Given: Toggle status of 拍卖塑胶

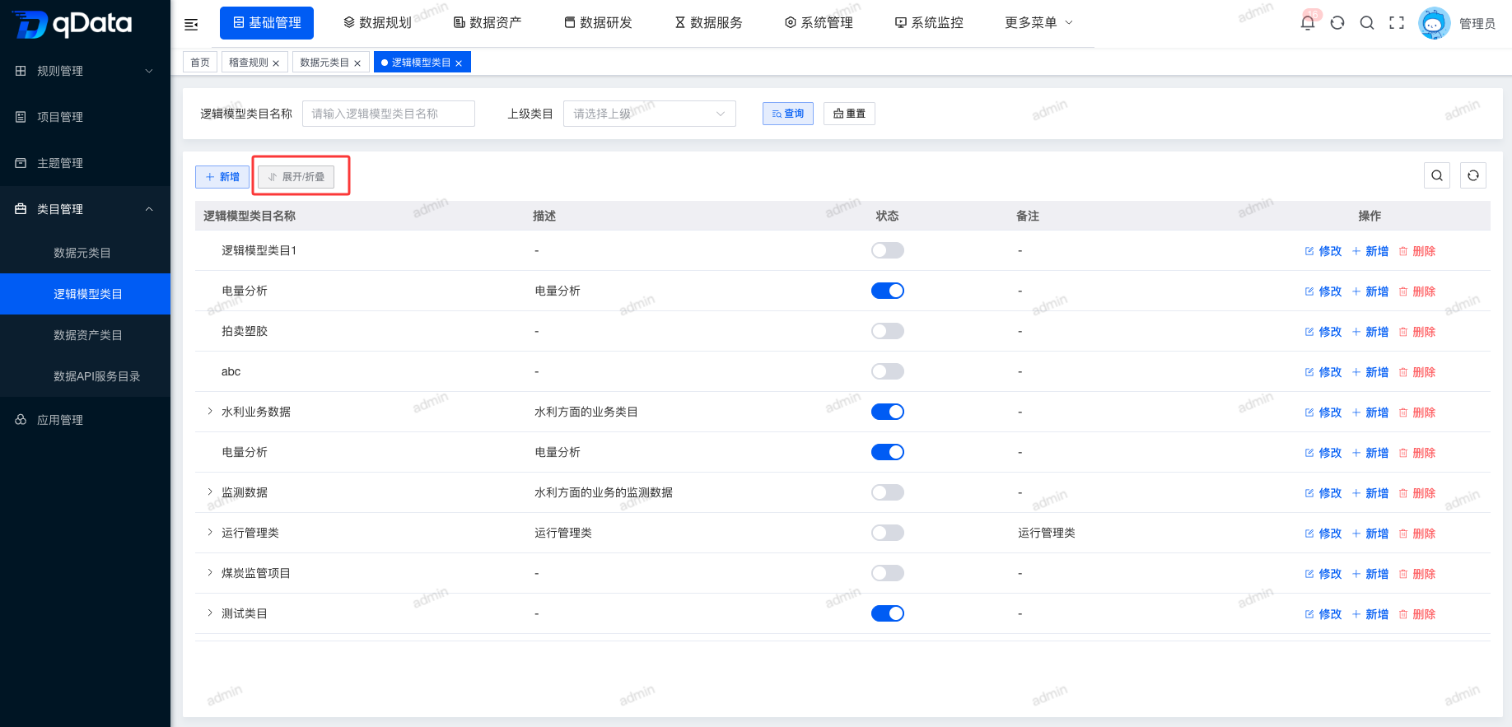Looking at the screenshot, I should (x=888, y=331).
